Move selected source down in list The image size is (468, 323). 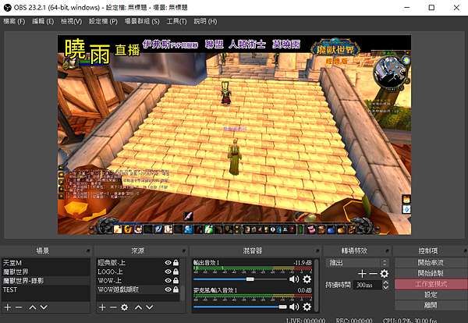click(x=149, y=307)
